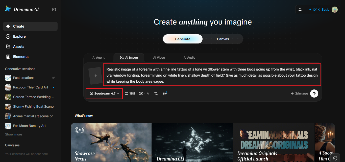Open the Assets section
This screenshot has width=345, height=162.
pos(30,47)
